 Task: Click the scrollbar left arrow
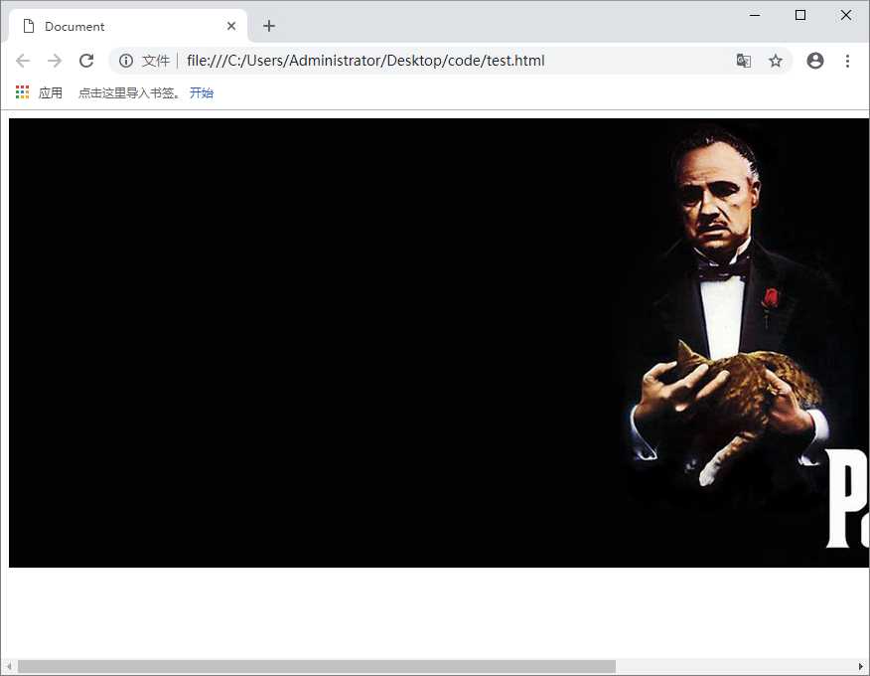(x=9, y=666)
